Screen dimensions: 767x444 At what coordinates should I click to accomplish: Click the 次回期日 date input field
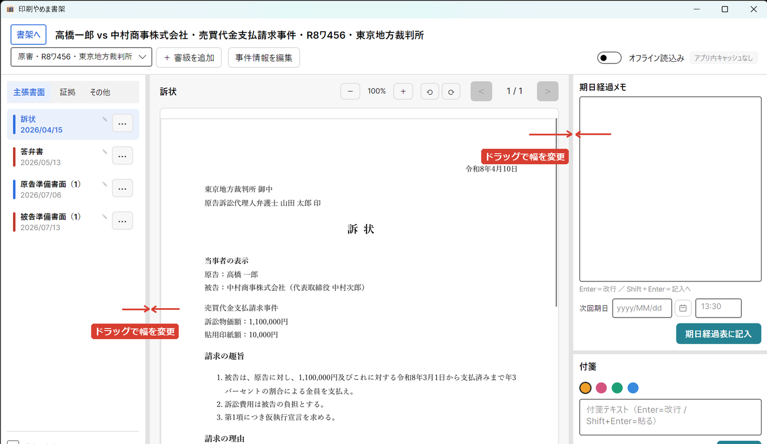click(642, 308)
